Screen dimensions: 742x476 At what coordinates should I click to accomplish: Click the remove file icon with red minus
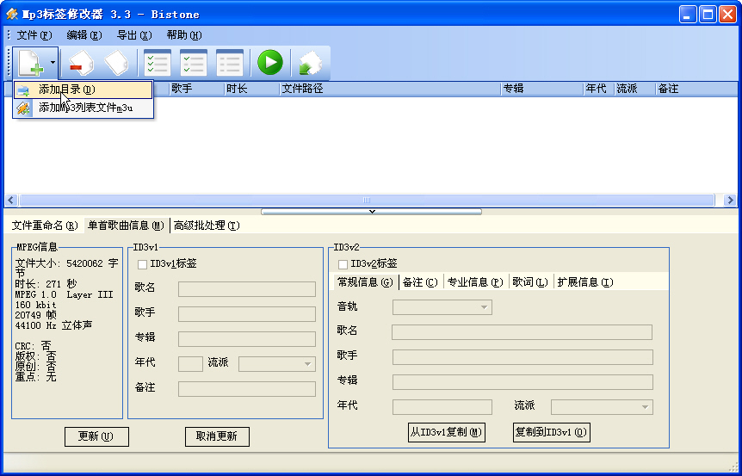pyautogui.click(x=80, y=64)
